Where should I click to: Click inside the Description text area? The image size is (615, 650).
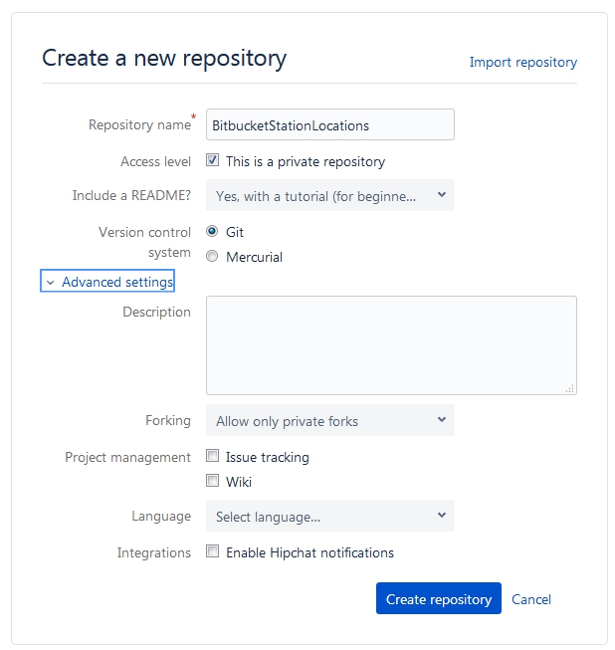390,344
